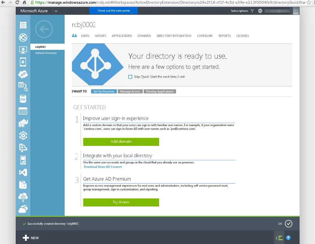Switch to DOMAINS tab
Viewport: 315px width, 244px height.
point(144,36)
